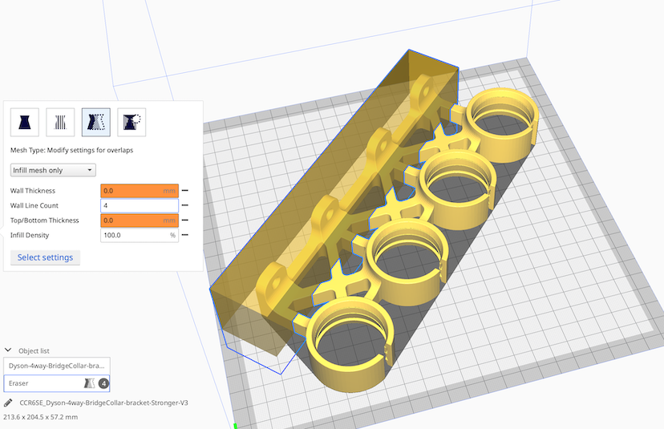
Task: Select the Dyson-4way-BridgeCollar object in list
Action: pos(56,365)
